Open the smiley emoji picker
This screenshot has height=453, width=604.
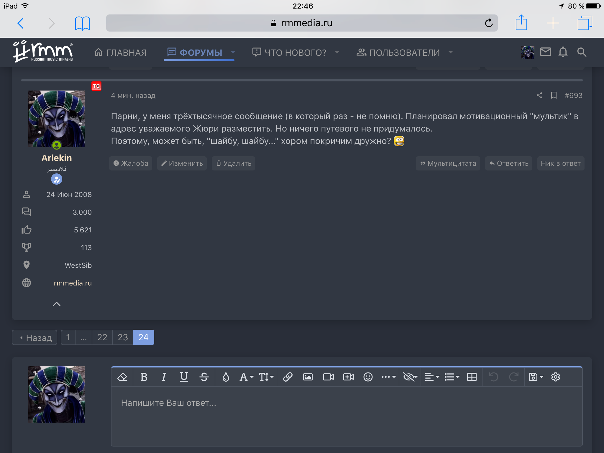pyautogui.click(x=368, y=377)
